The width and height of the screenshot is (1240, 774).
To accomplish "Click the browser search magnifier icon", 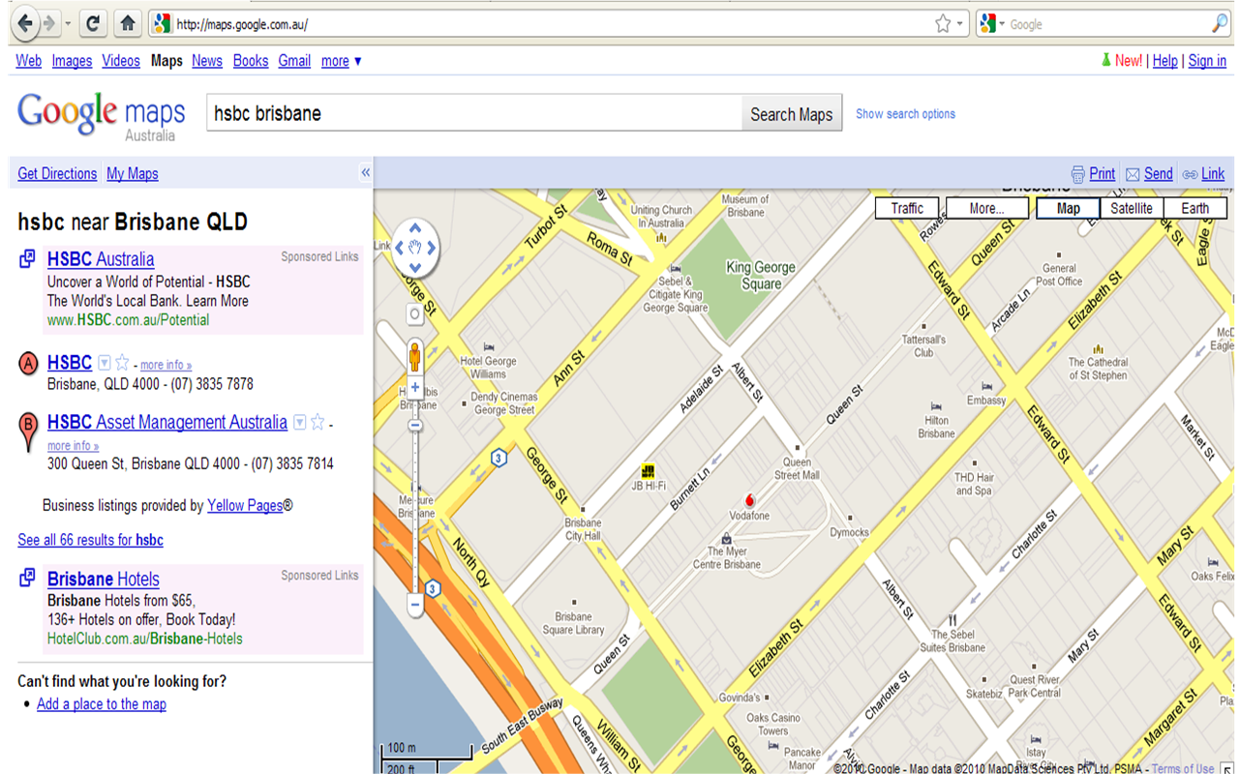I will click(x=1219, y=23).
